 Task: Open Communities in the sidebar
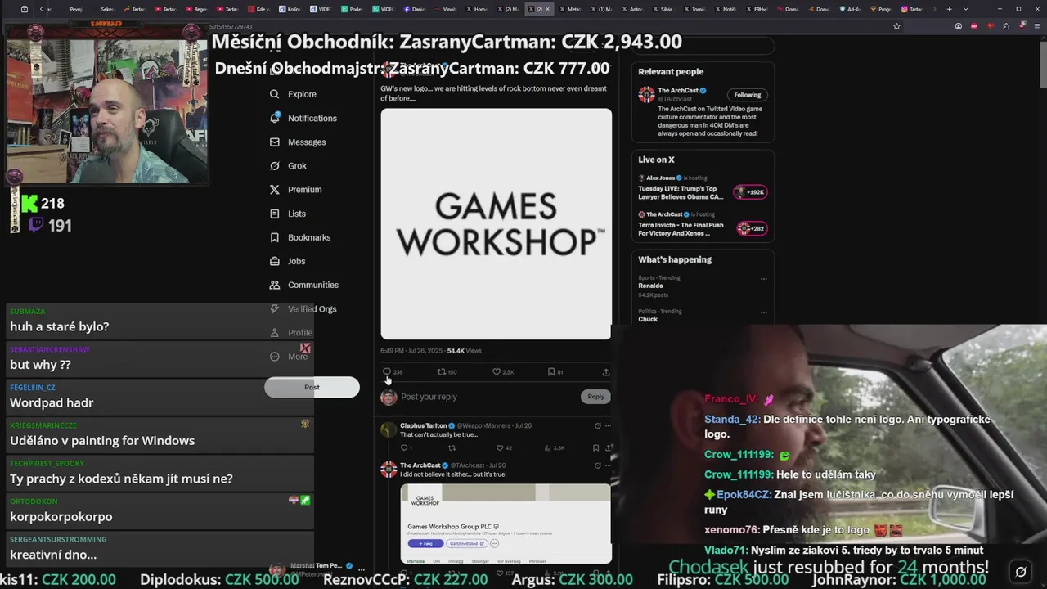pos(303,285)
